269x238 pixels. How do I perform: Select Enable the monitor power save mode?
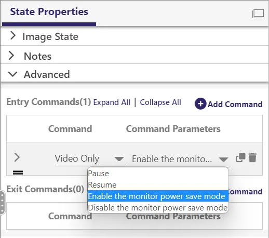point(158,196)
